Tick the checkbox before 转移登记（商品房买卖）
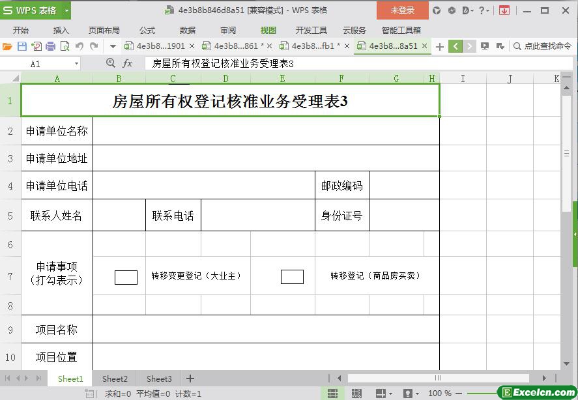 [x=293, y=276]
